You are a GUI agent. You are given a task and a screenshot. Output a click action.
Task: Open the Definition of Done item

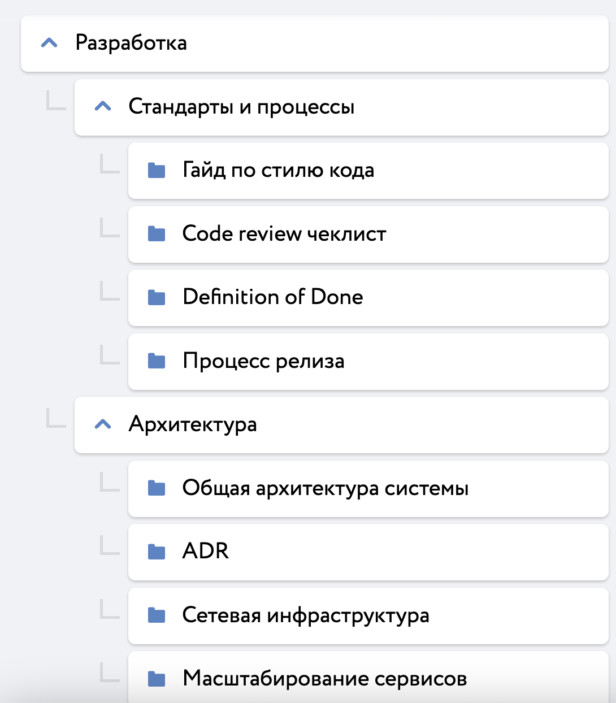[x=368, y=297]
